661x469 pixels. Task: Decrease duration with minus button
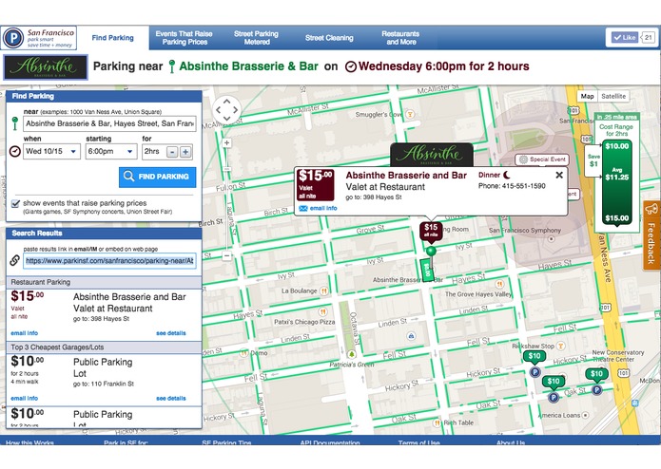[x=172, y=152]
